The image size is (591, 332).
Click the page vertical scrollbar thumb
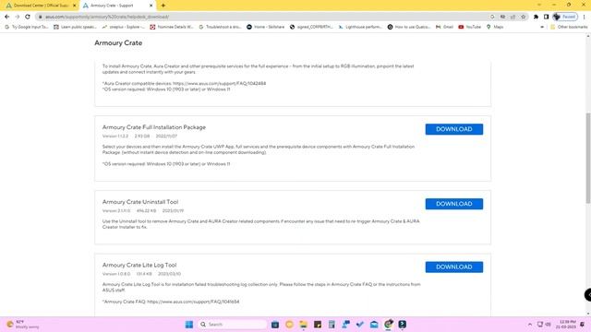(588, 158)
